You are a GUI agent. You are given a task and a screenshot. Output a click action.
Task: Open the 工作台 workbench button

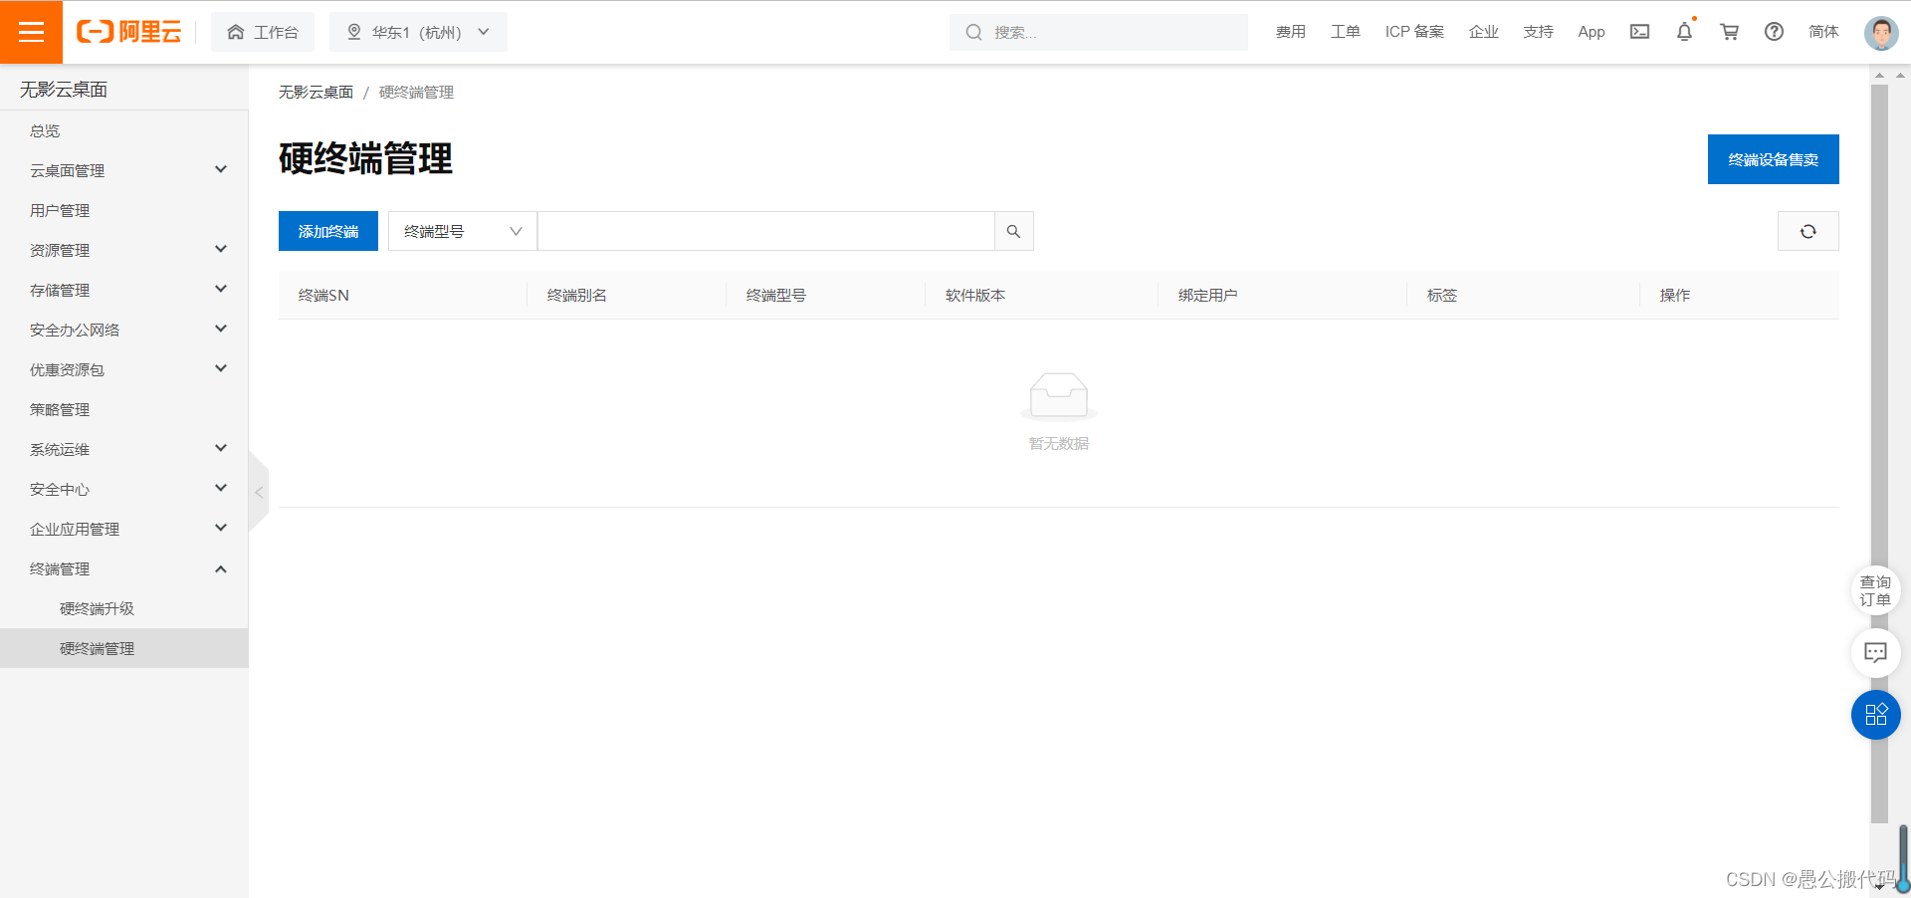click(x=263, y=32)
